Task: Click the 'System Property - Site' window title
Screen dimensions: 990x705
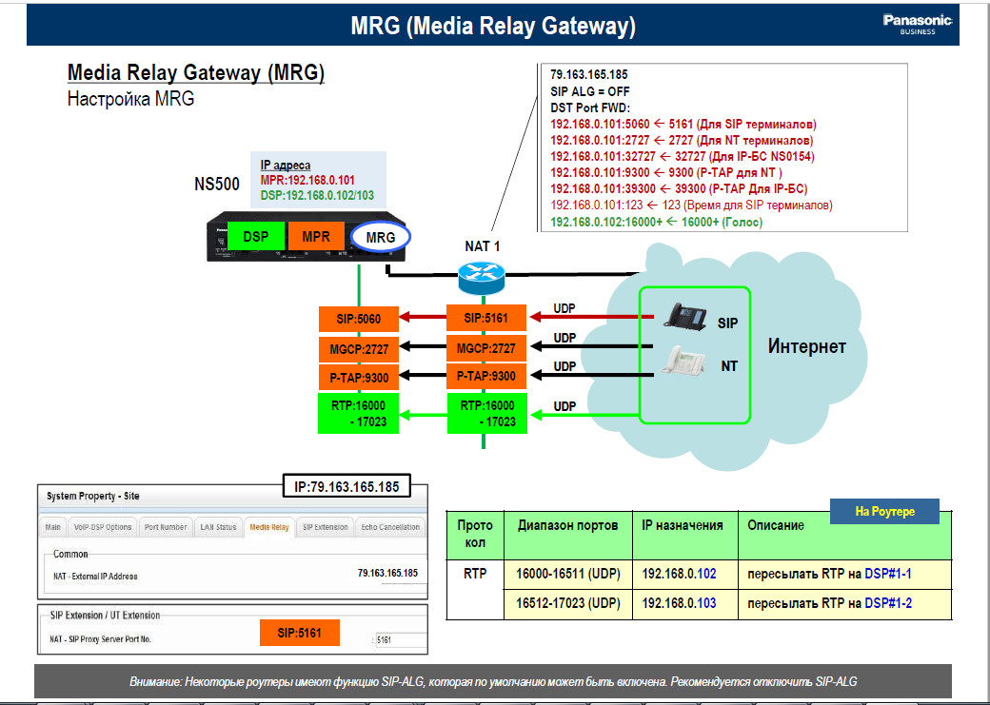Action: point(93,496)
